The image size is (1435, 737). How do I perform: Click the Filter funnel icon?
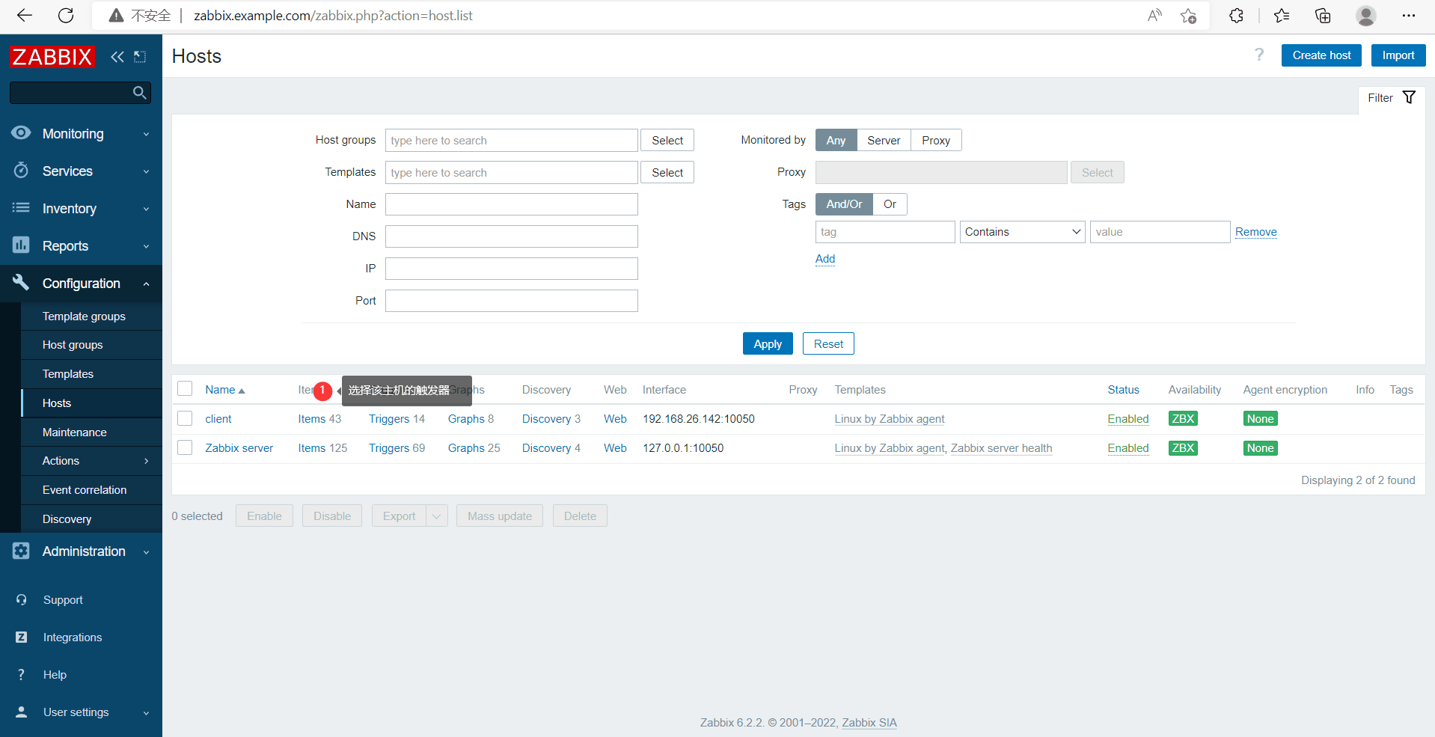[x=1409, y=97]
